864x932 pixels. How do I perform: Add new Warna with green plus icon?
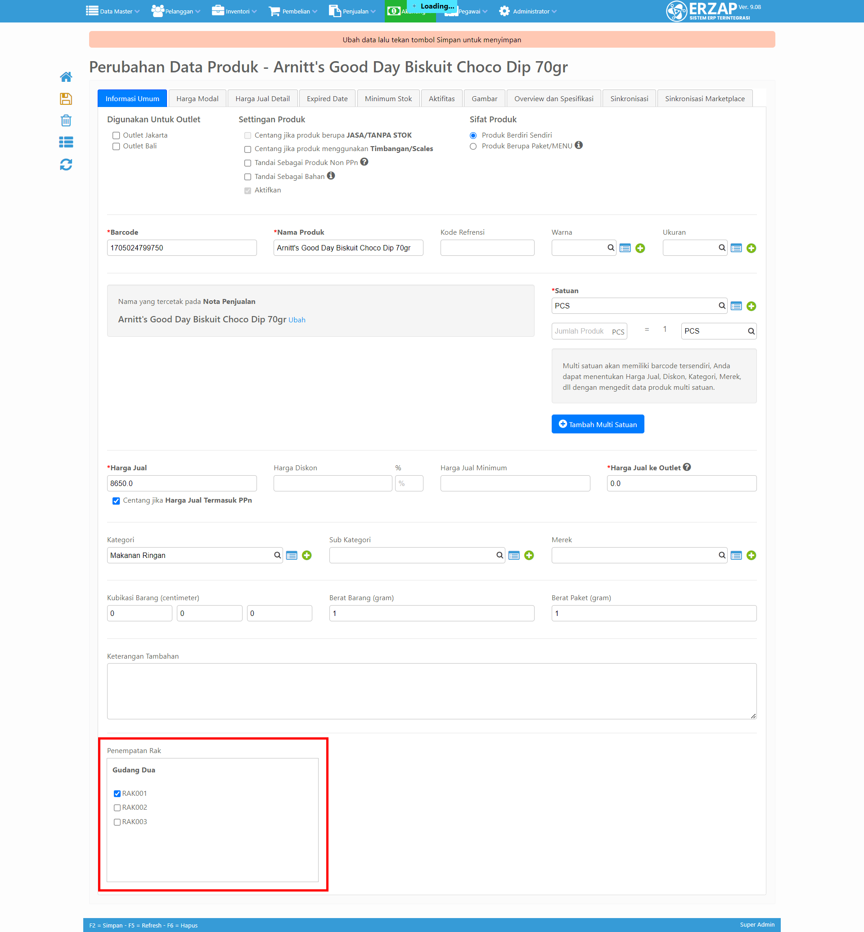tap(640, 248)
